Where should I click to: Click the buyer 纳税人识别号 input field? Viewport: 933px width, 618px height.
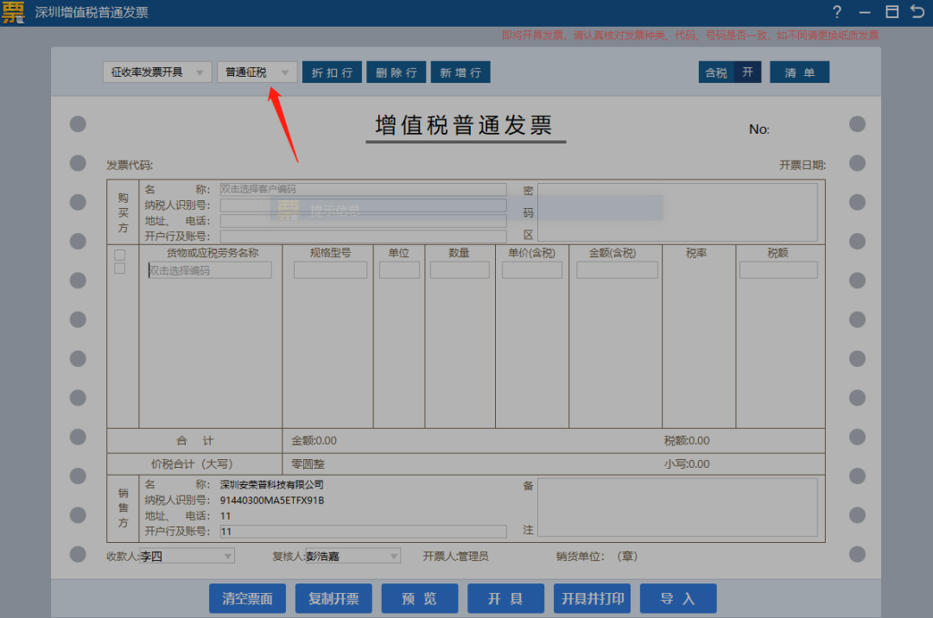[x=363, y=205]
